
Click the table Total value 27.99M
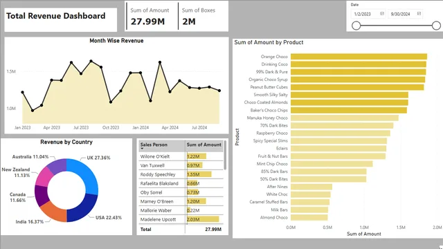(213, 229)
